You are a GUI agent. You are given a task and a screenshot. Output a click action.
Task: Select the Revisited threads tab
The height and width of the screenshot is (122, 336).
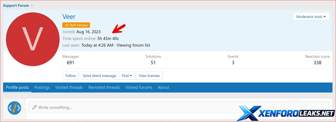coord(104,87)
